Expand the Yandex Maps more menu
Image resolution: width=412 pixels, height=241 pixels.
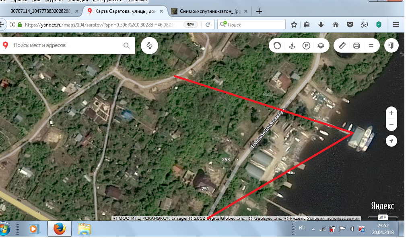[x=371, y=46]
